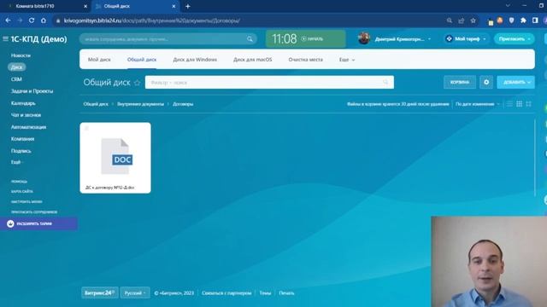Open the ПОМОЩЬ link in sidebar
Viewport: 547px width, 307px height.
pyautogui.click(x=19, y=182)
